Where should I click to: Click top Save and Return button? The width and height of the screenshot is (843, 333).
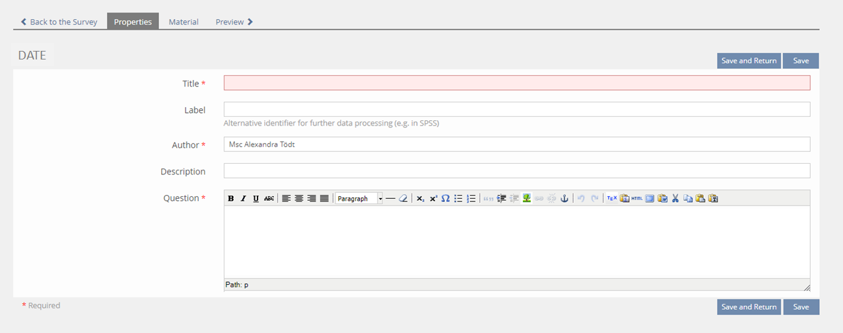pyautogui.click(x=749, y=61)
